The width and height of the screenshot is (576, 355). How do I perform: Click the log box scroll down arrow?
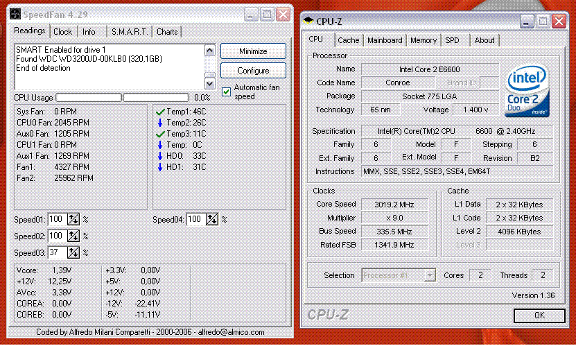click(x=210, y=83)
